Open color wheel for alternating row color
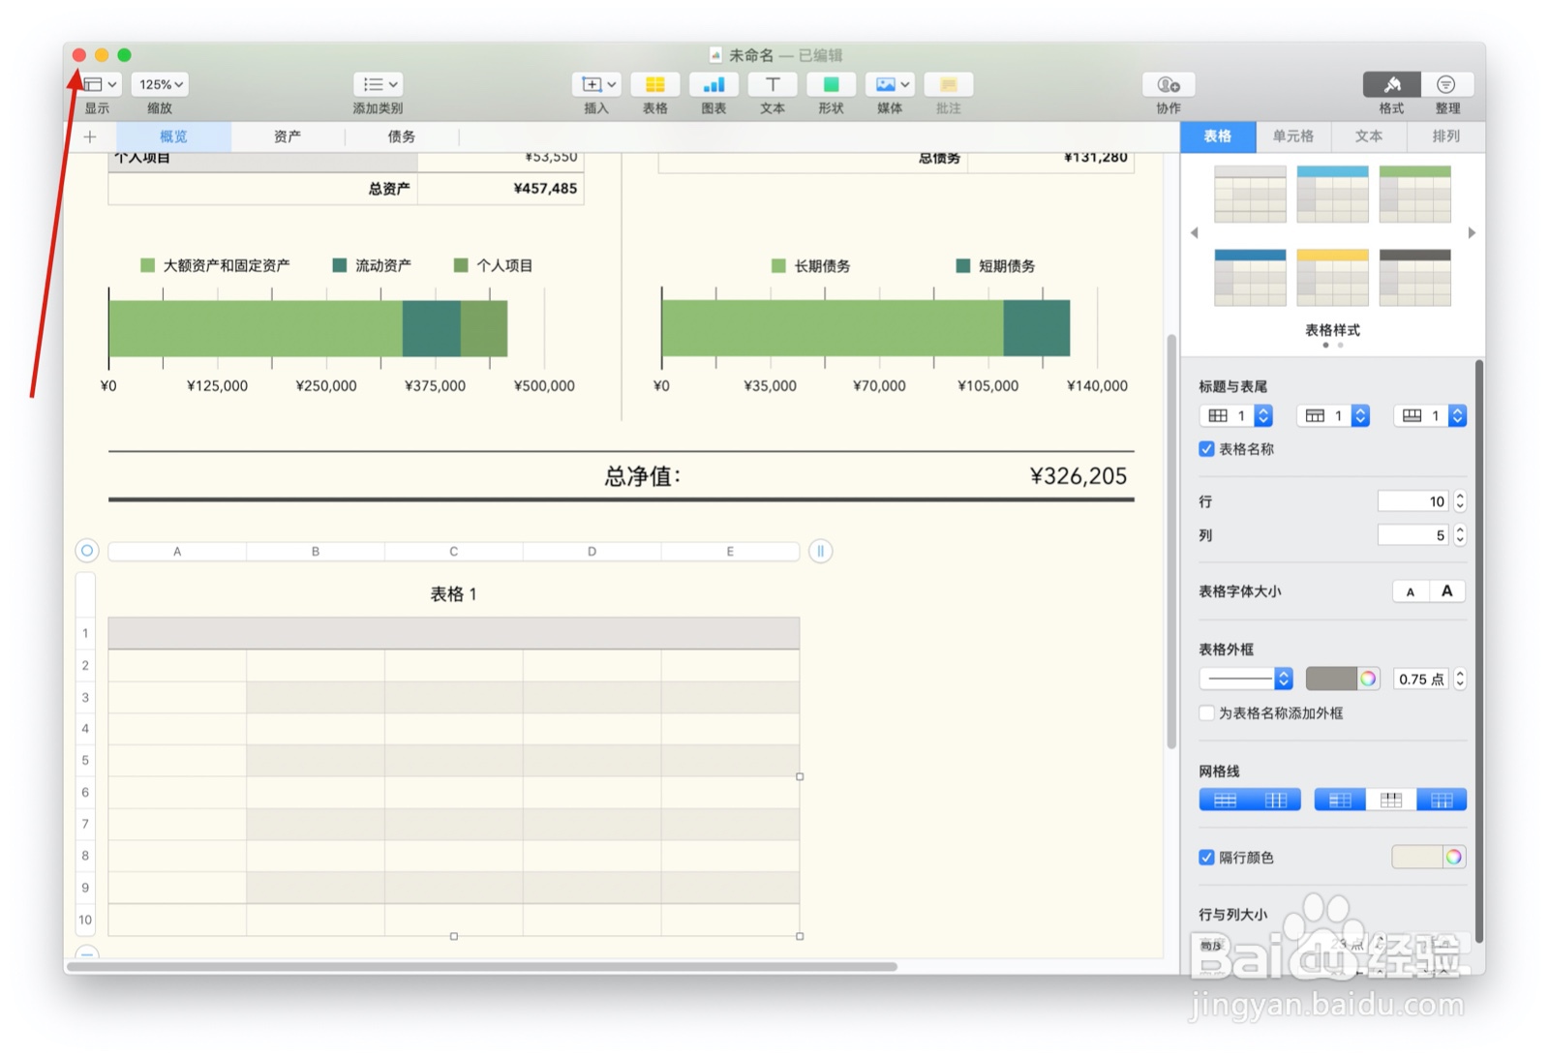Image resolution: width=1549 pixels, height=1058 pixels. pos(1454,857)
